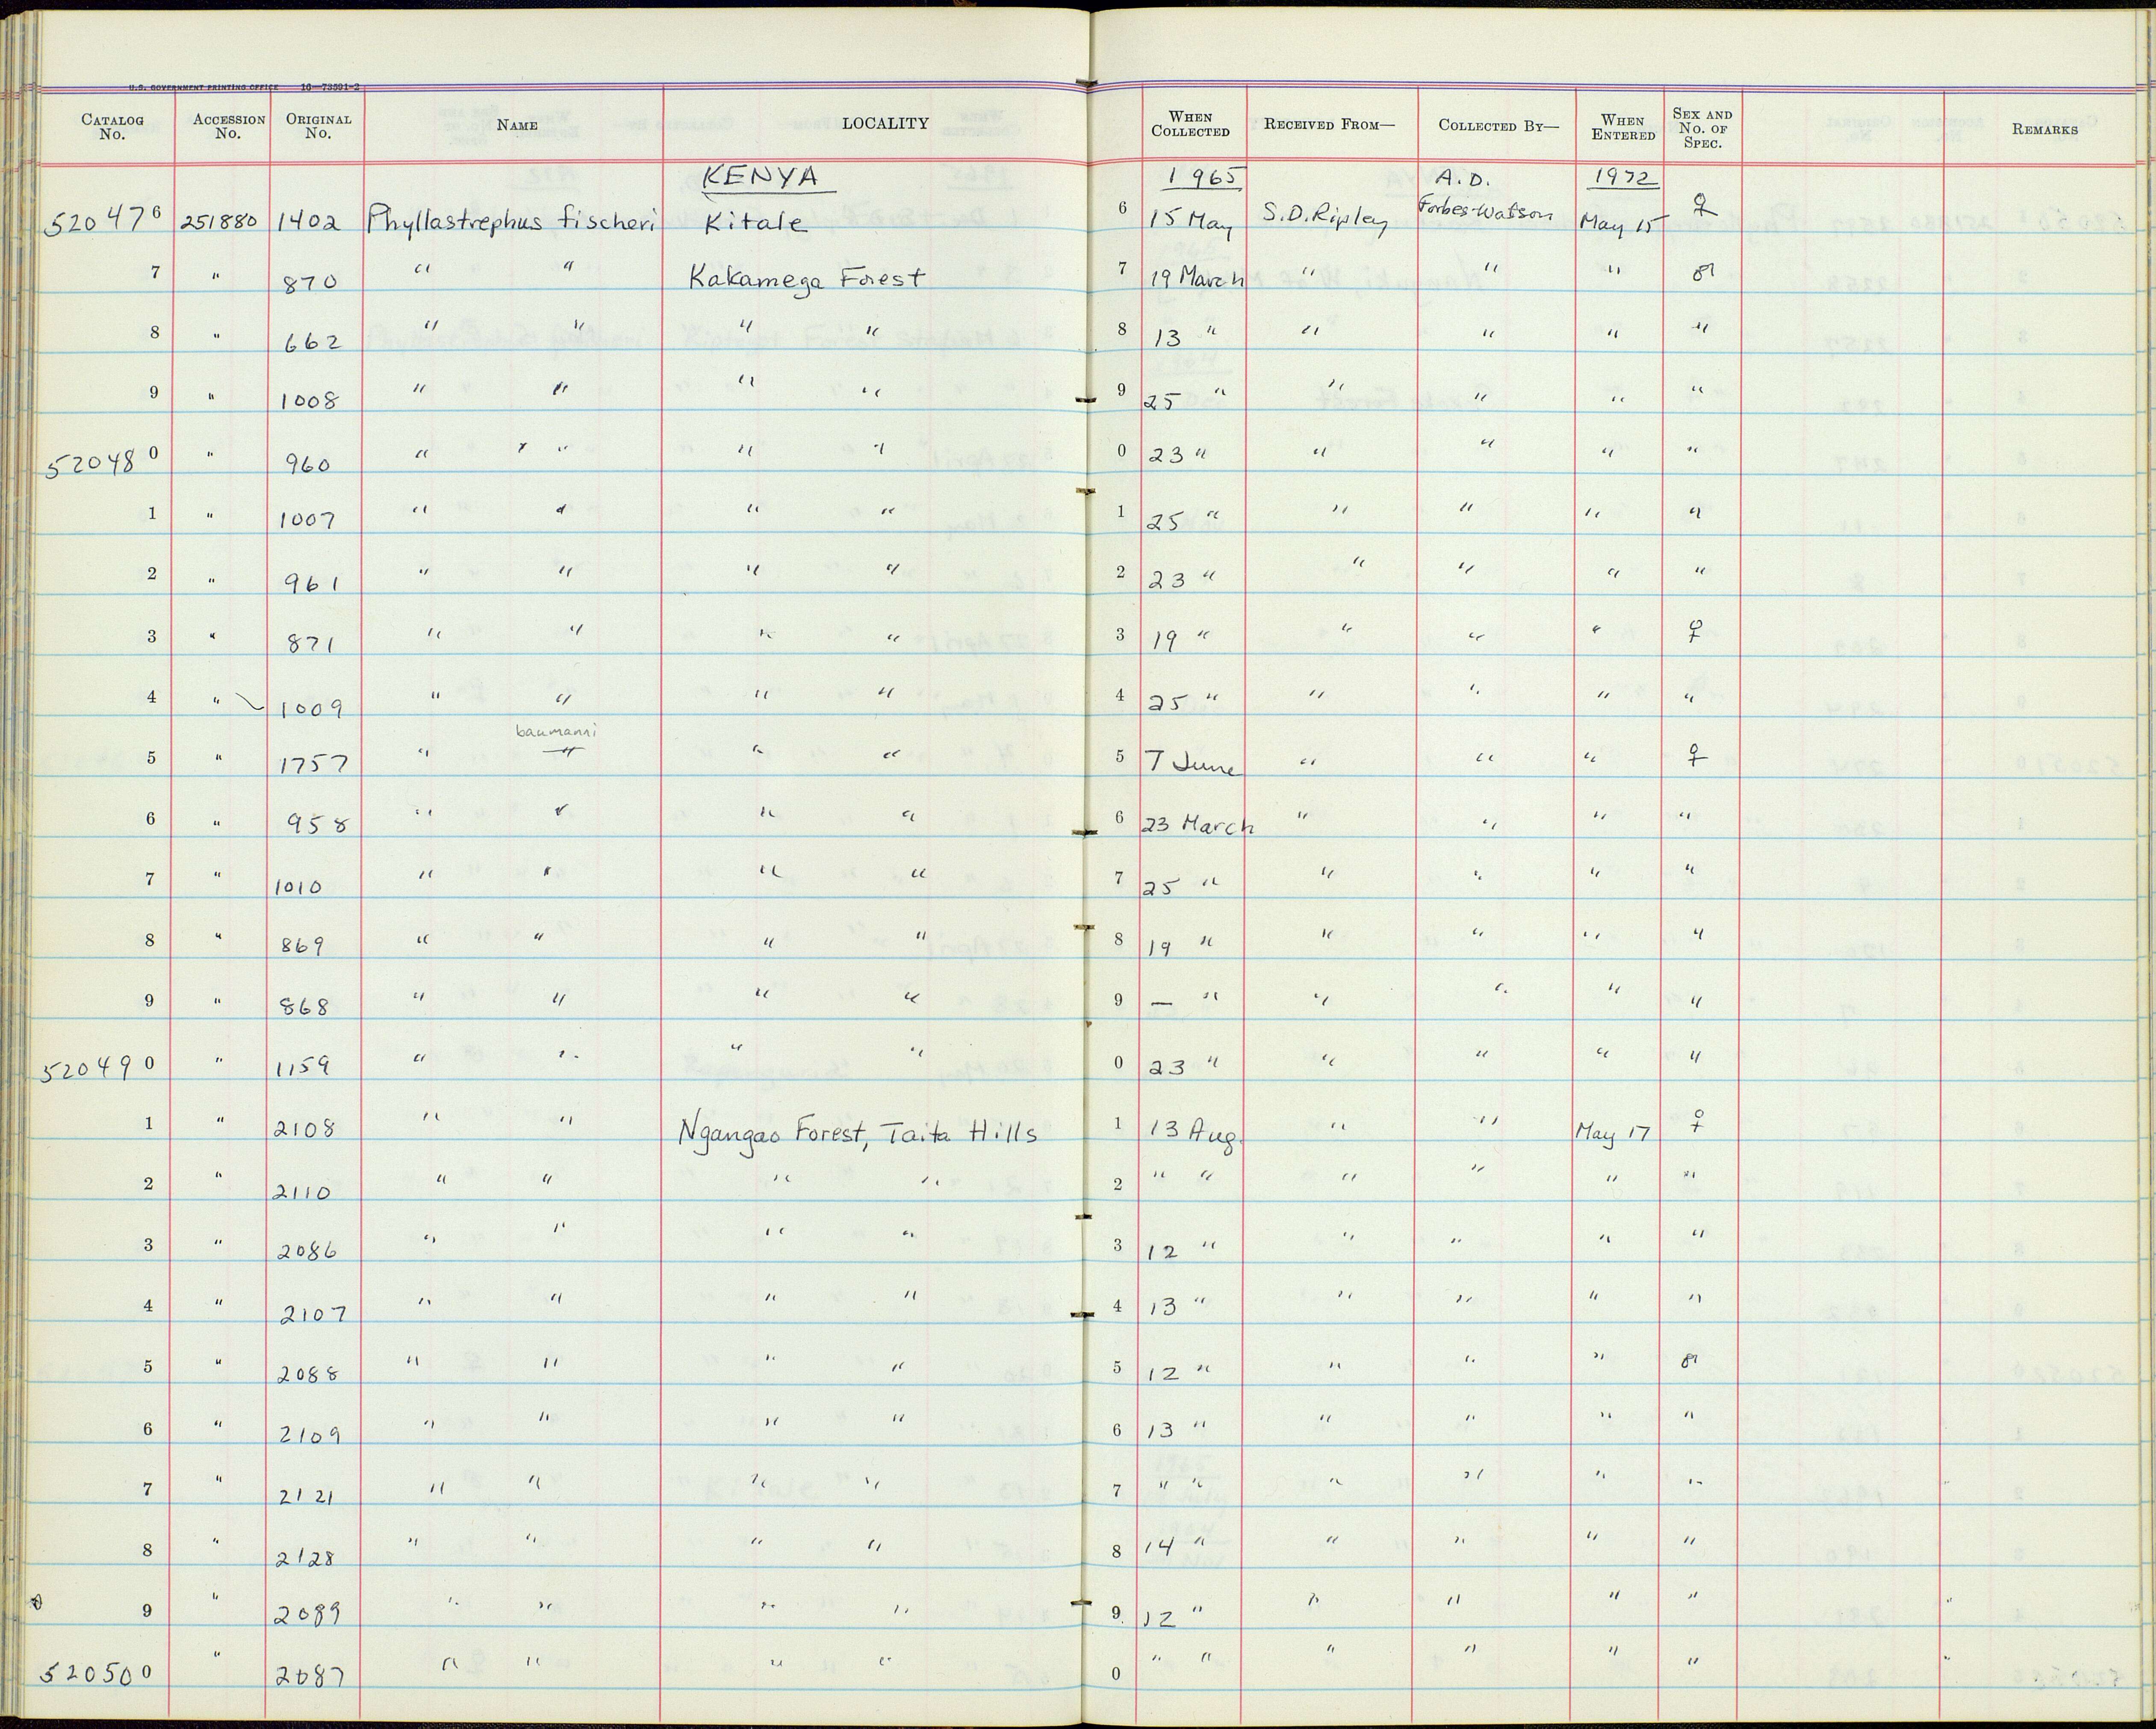The height and width of the screenshot is (1729, 2156).
Task: Click the 'When Collected' column header
Action: tap(1190, 125)
